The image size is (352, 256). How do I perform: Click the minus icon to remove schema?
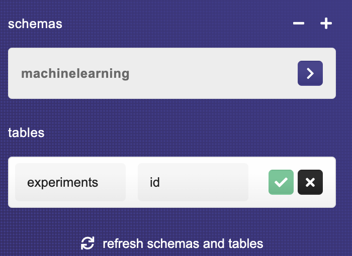(x=299, y=23)
